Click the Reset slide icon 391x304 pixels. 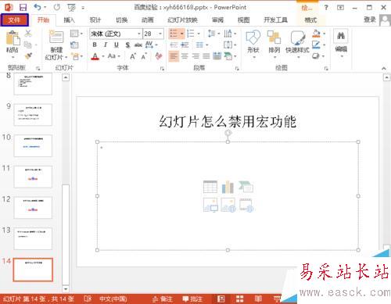coord(74,45)
